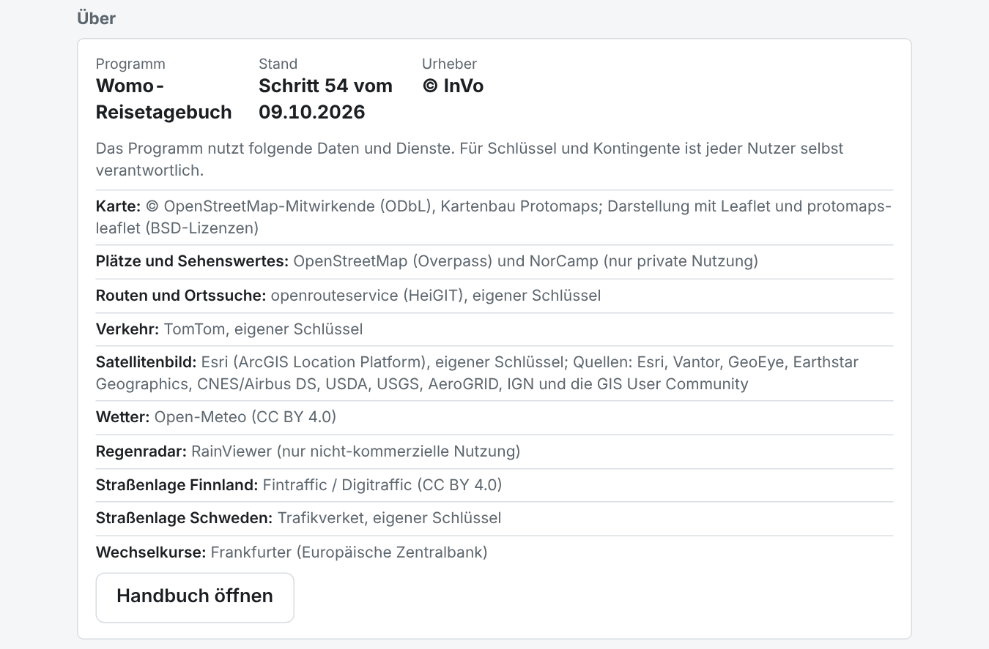Select the Womo-Reisetagebuch program name
989x649 pixels.
pyautogui.click(x=164, y=99)
